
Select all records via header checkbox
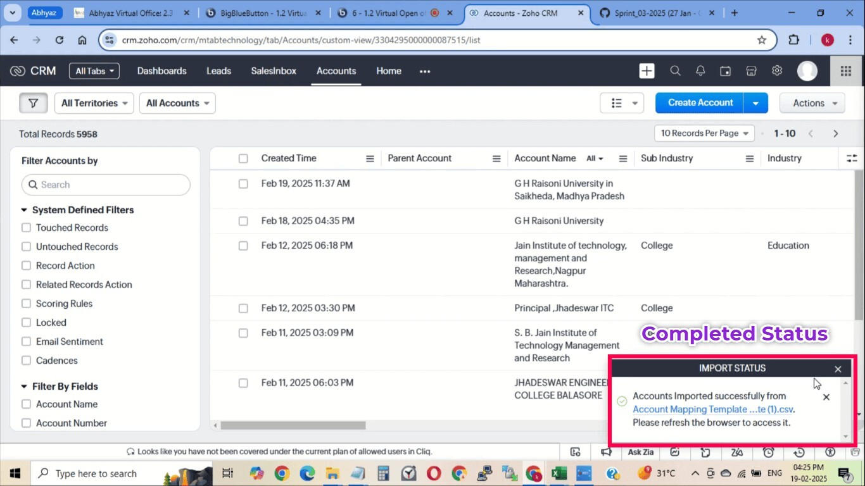click(x=243, y=159)
